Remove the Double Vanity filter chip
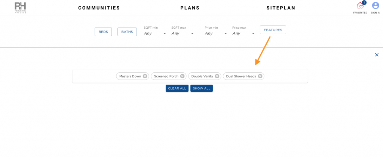 coord(217,76)
